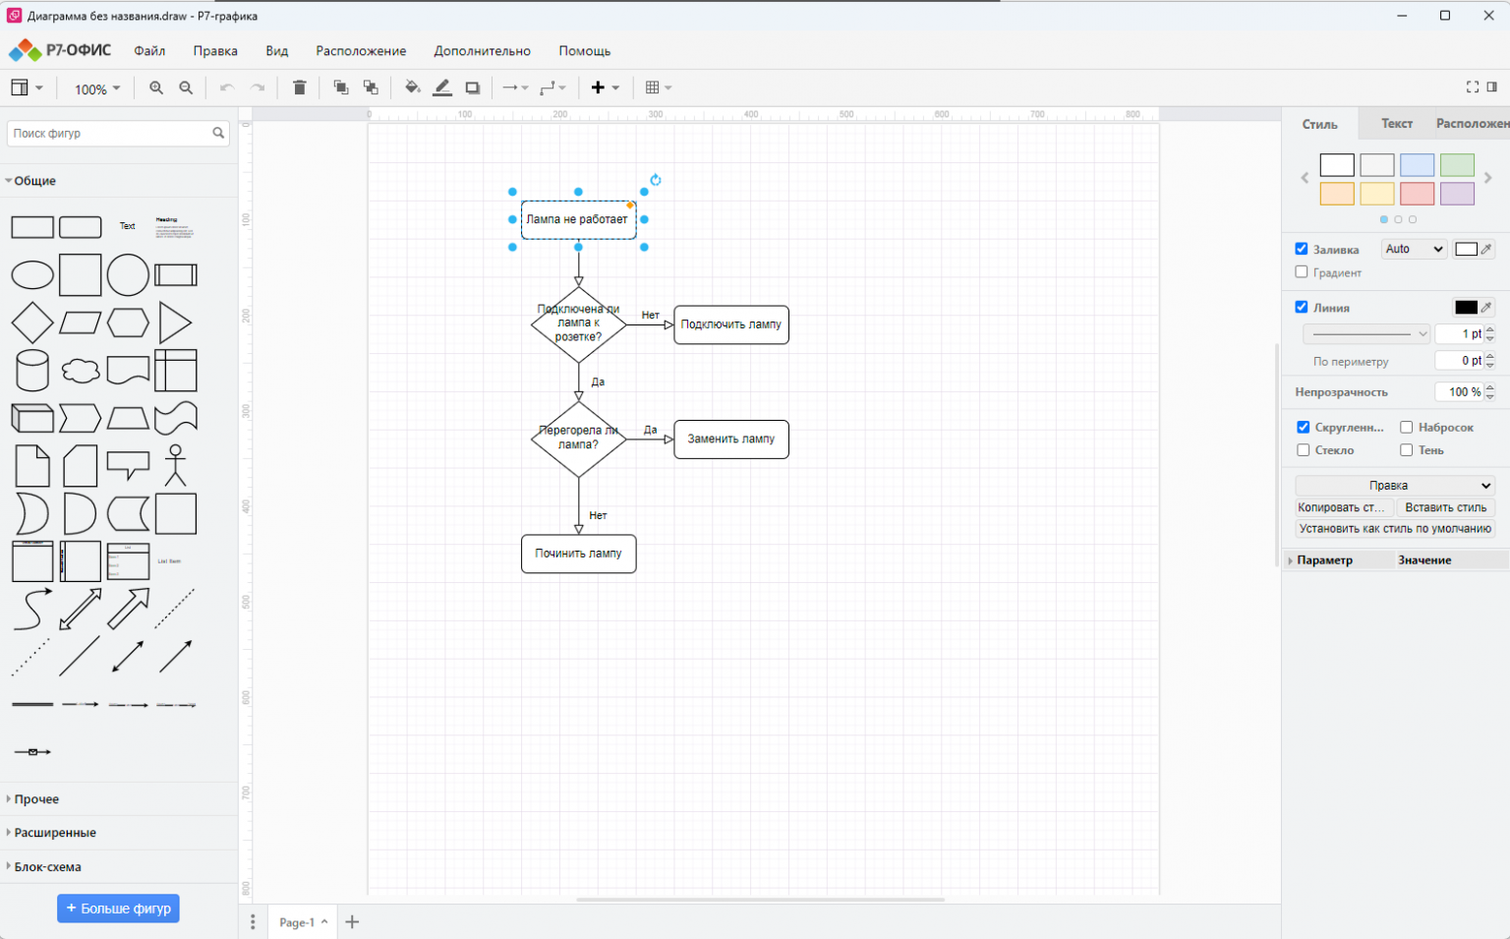The height and width of the screenshot is (939, 1510).
Task: Click the Больше фигур button
Action: (x=118, y=909)
